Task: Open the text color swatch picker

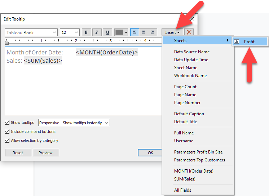Action: coord(121,32)
